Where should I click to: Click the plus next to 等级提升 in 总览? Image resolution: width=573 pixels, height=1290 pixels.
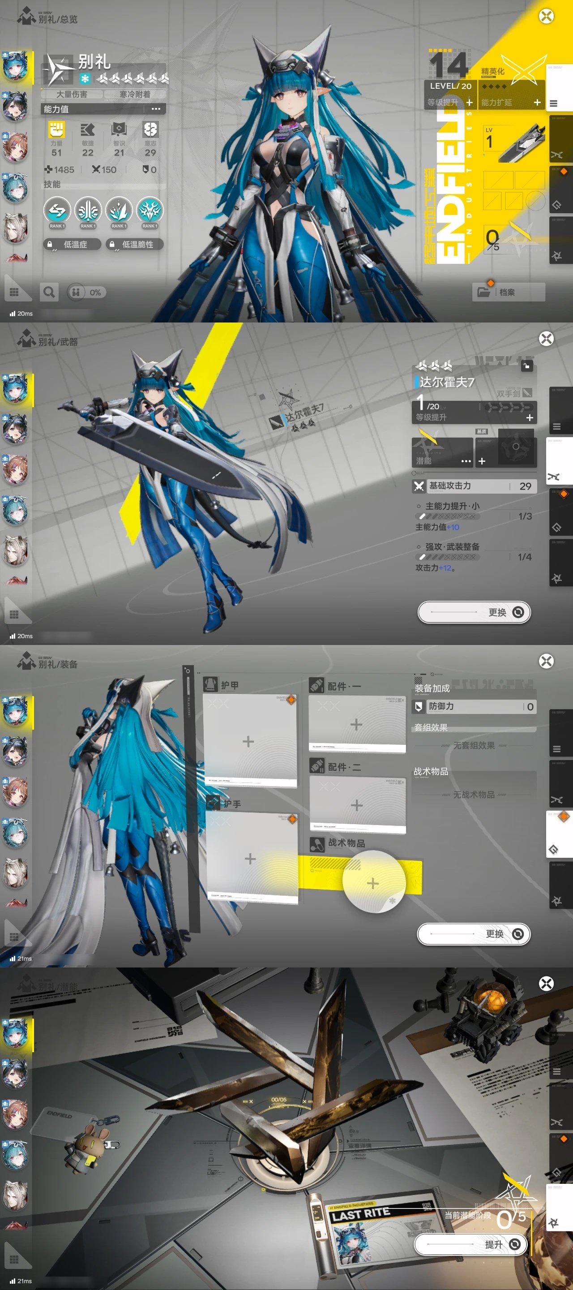click(470, 102)
